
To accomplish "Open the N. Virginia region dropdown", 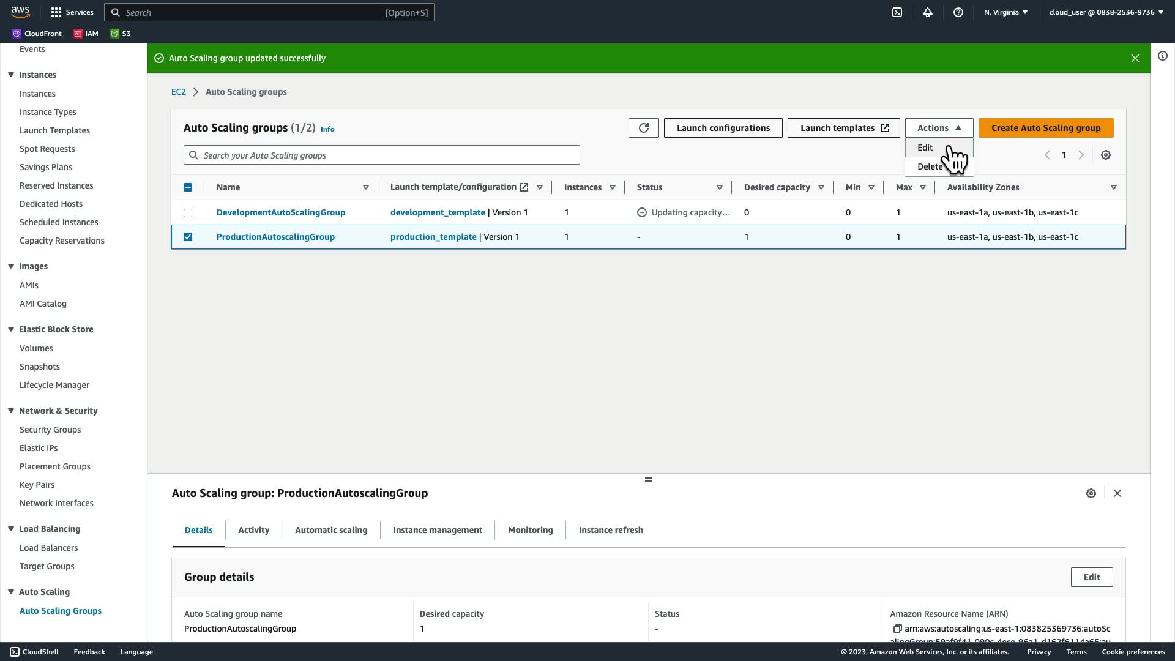I will (x=1005, y=12).
